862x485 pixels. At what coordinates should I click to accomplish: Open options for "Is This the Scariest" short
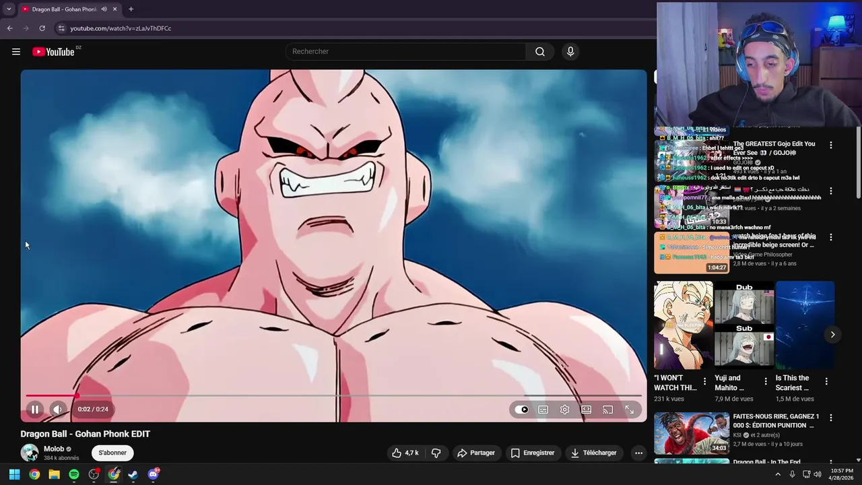pyautogui.click(x=826, y=381)
